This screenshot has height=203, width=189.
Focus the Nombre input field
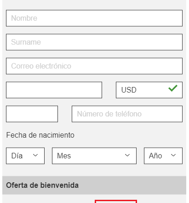click(94, 18)
